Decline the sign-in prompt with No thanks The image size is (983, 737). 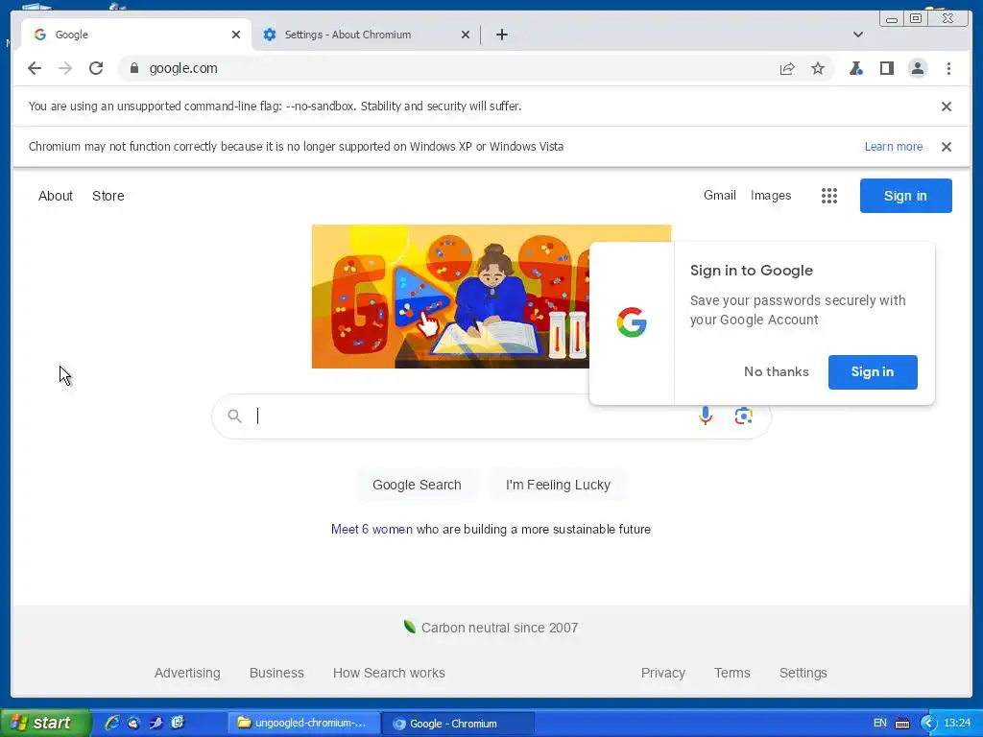pos(776,371)
